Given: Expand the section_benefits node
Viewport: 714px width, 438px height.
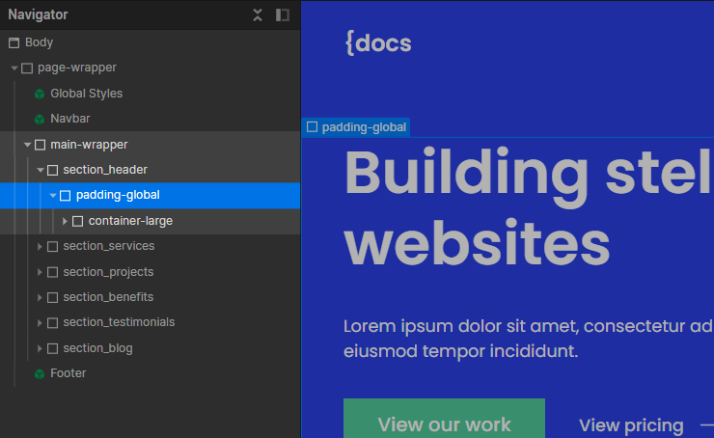Looking at the screenshot, I should 40,298.
